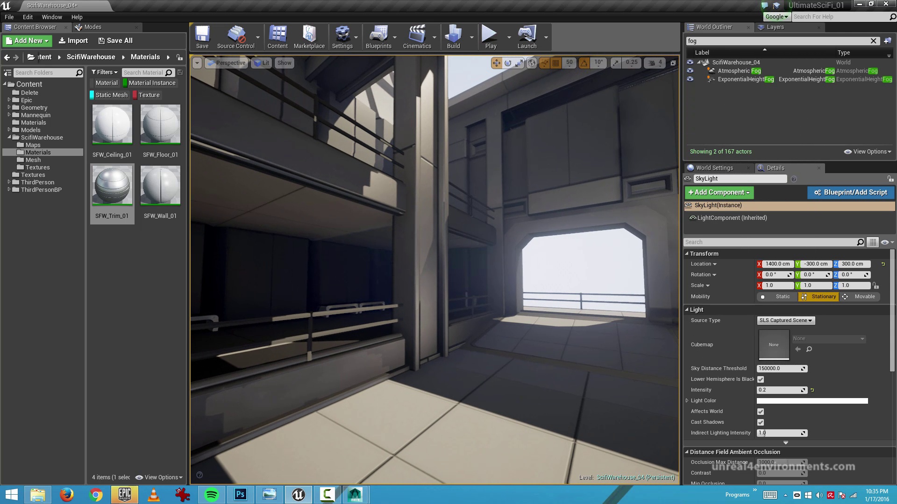Screen dimensions: 897x504
Task: Open camera speed setting in viewport
Action: click(655, 63)
